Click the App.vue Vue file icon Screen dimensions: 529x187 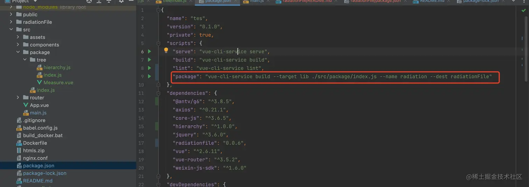(x=26, y=105)
